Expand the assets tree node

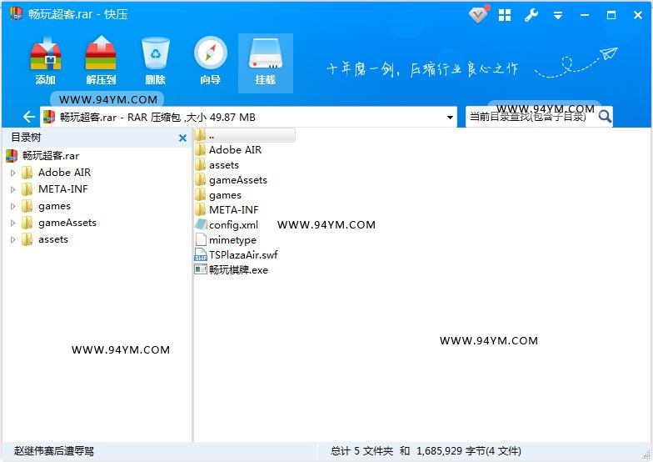[13, 240]
